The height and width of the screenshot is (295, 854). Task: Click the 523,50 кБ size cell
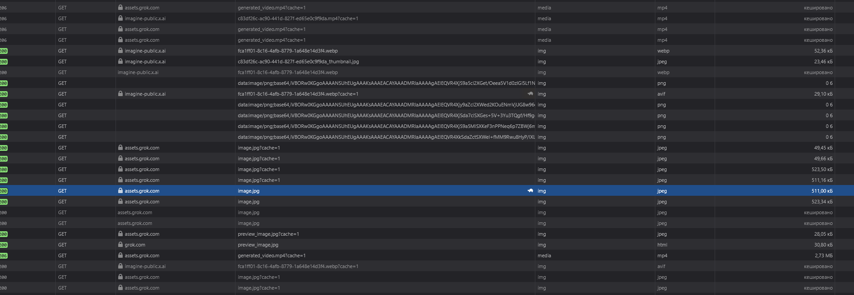click(x=822, y=169)
